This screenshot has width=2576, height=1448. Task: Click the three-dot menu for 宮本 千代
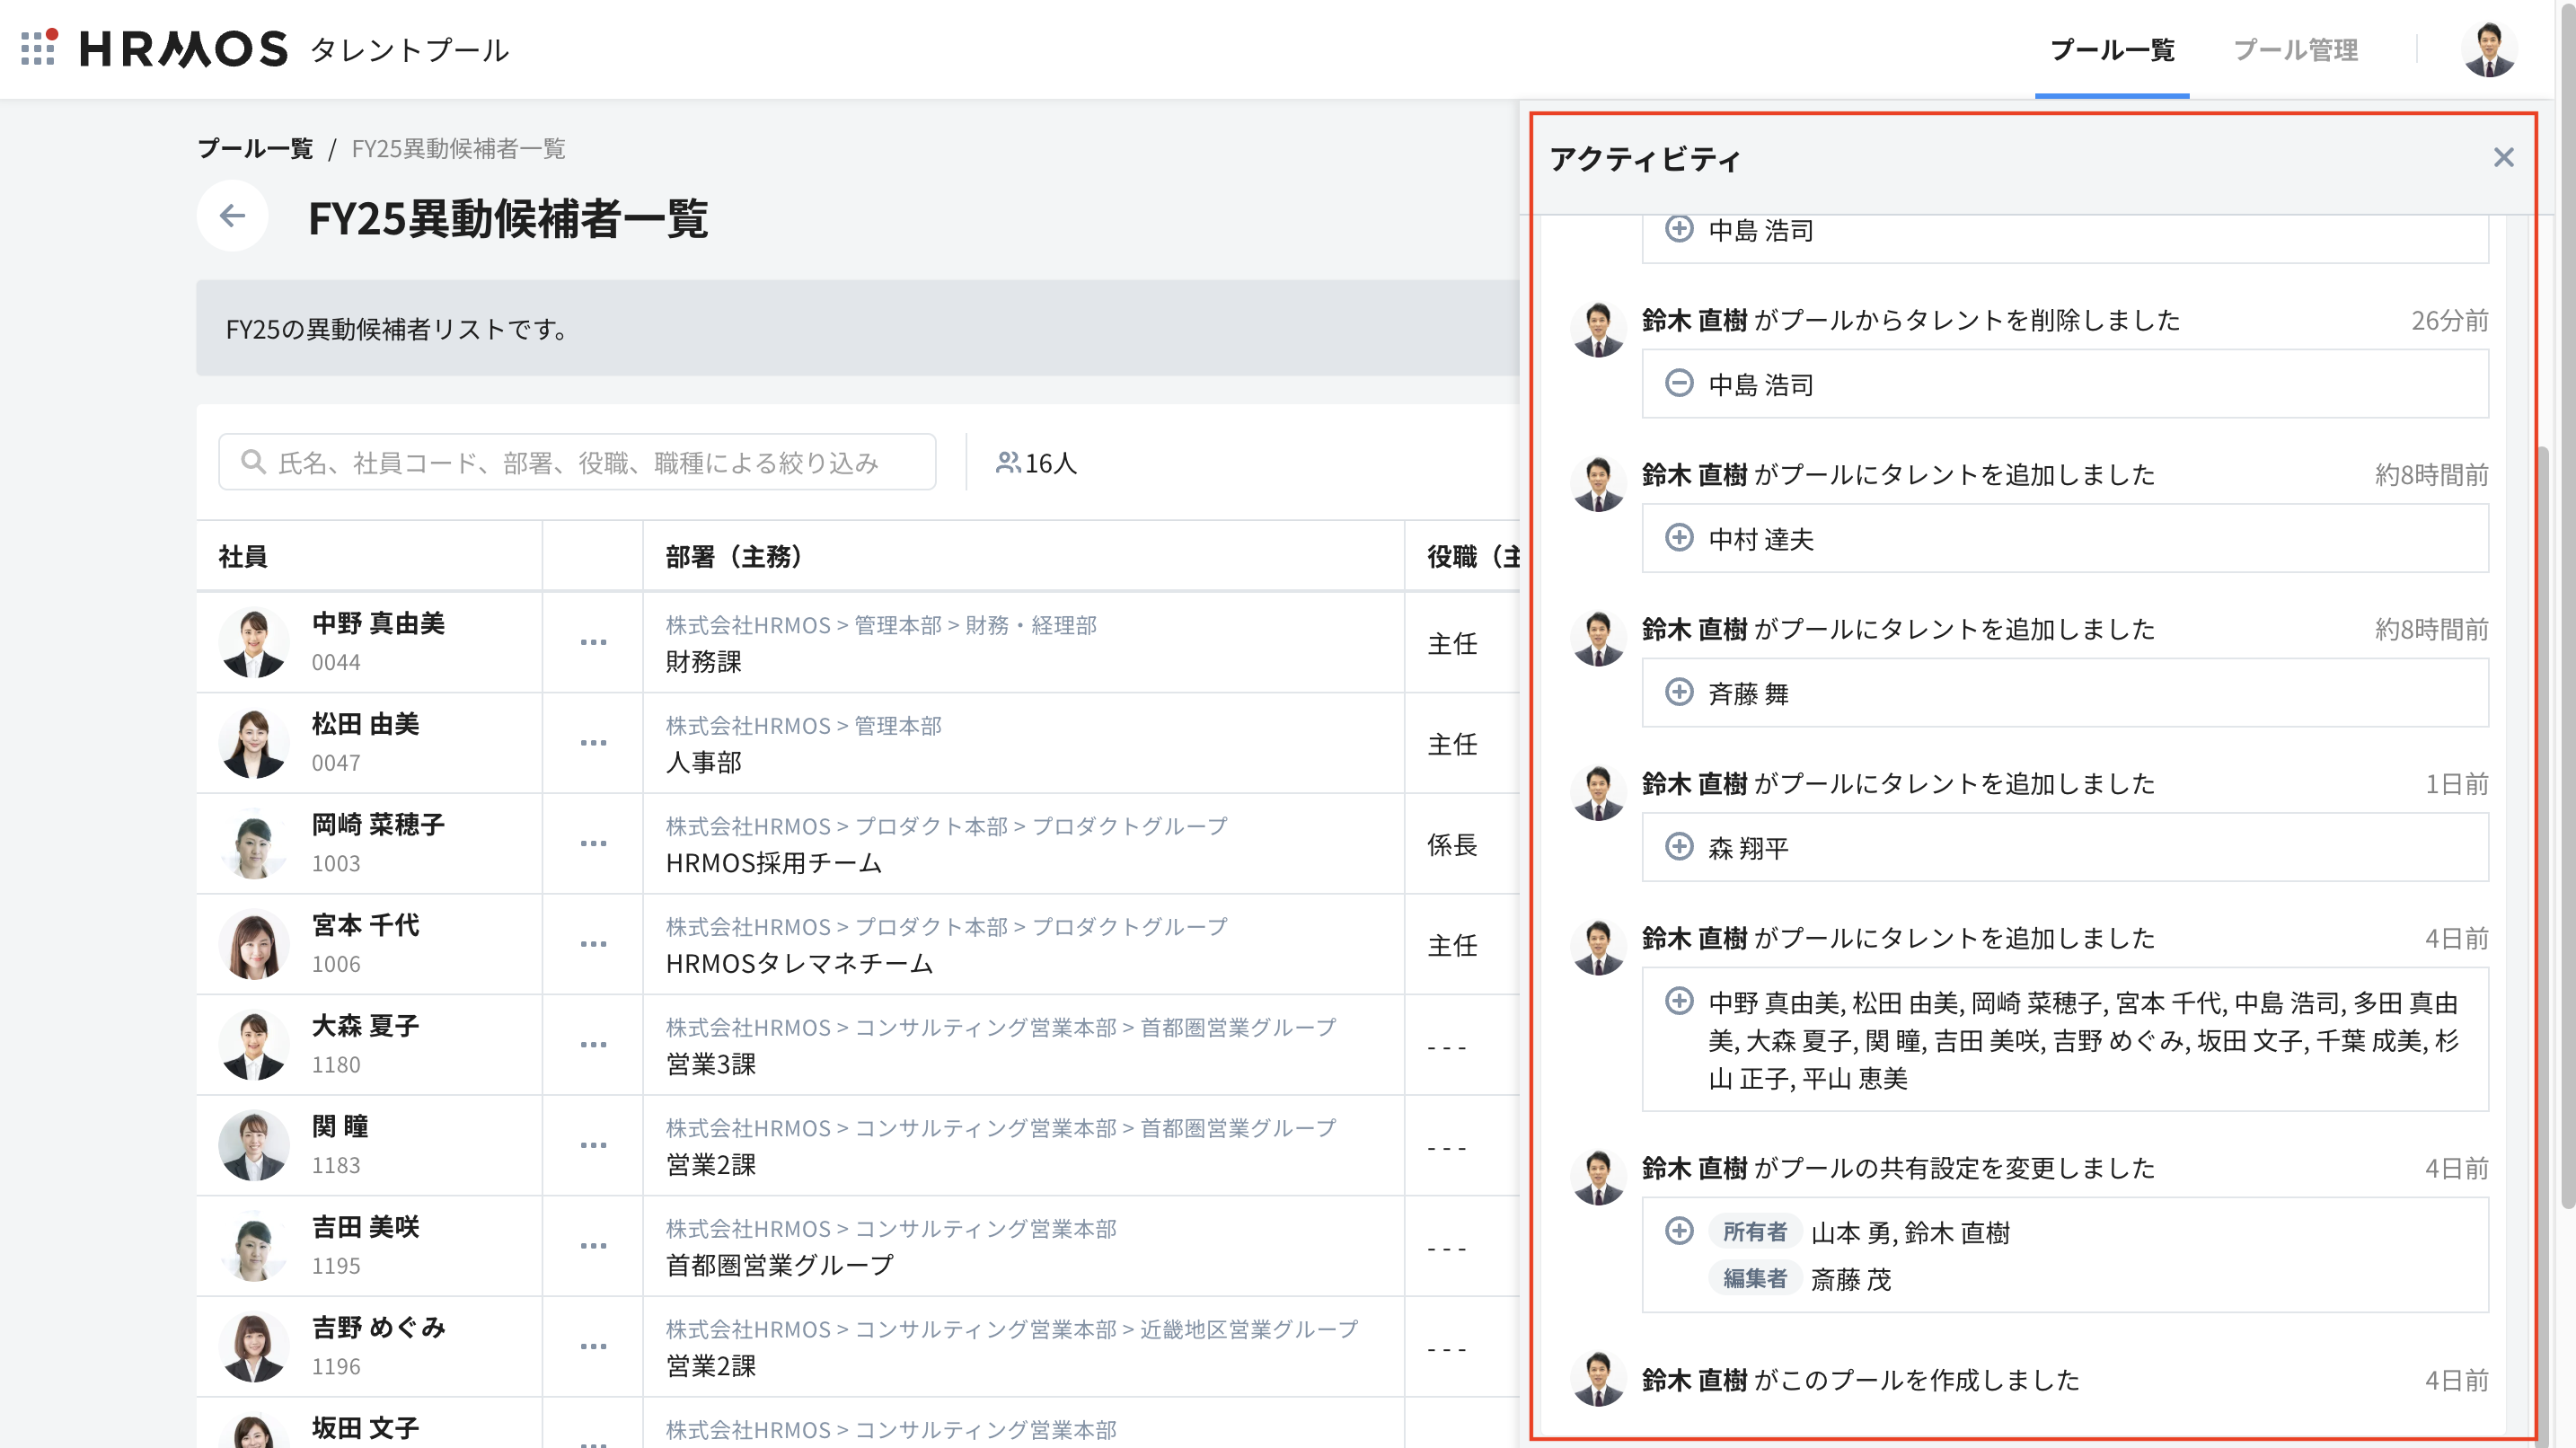(x=593, y=944)
